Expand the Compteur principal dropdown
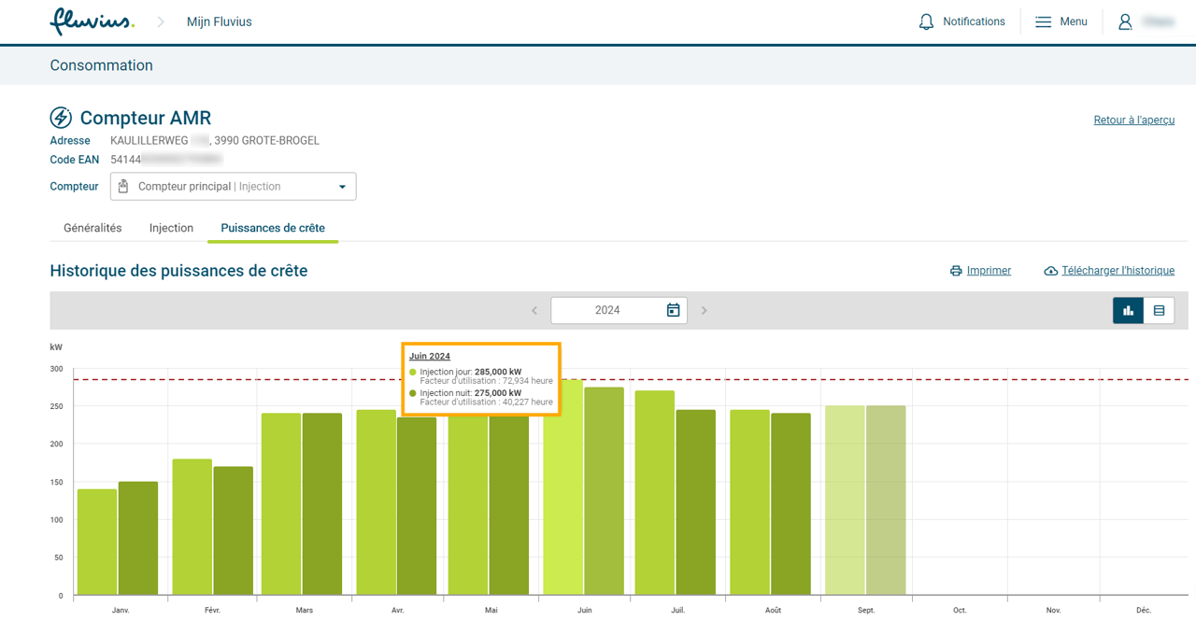 pos(342,187)
